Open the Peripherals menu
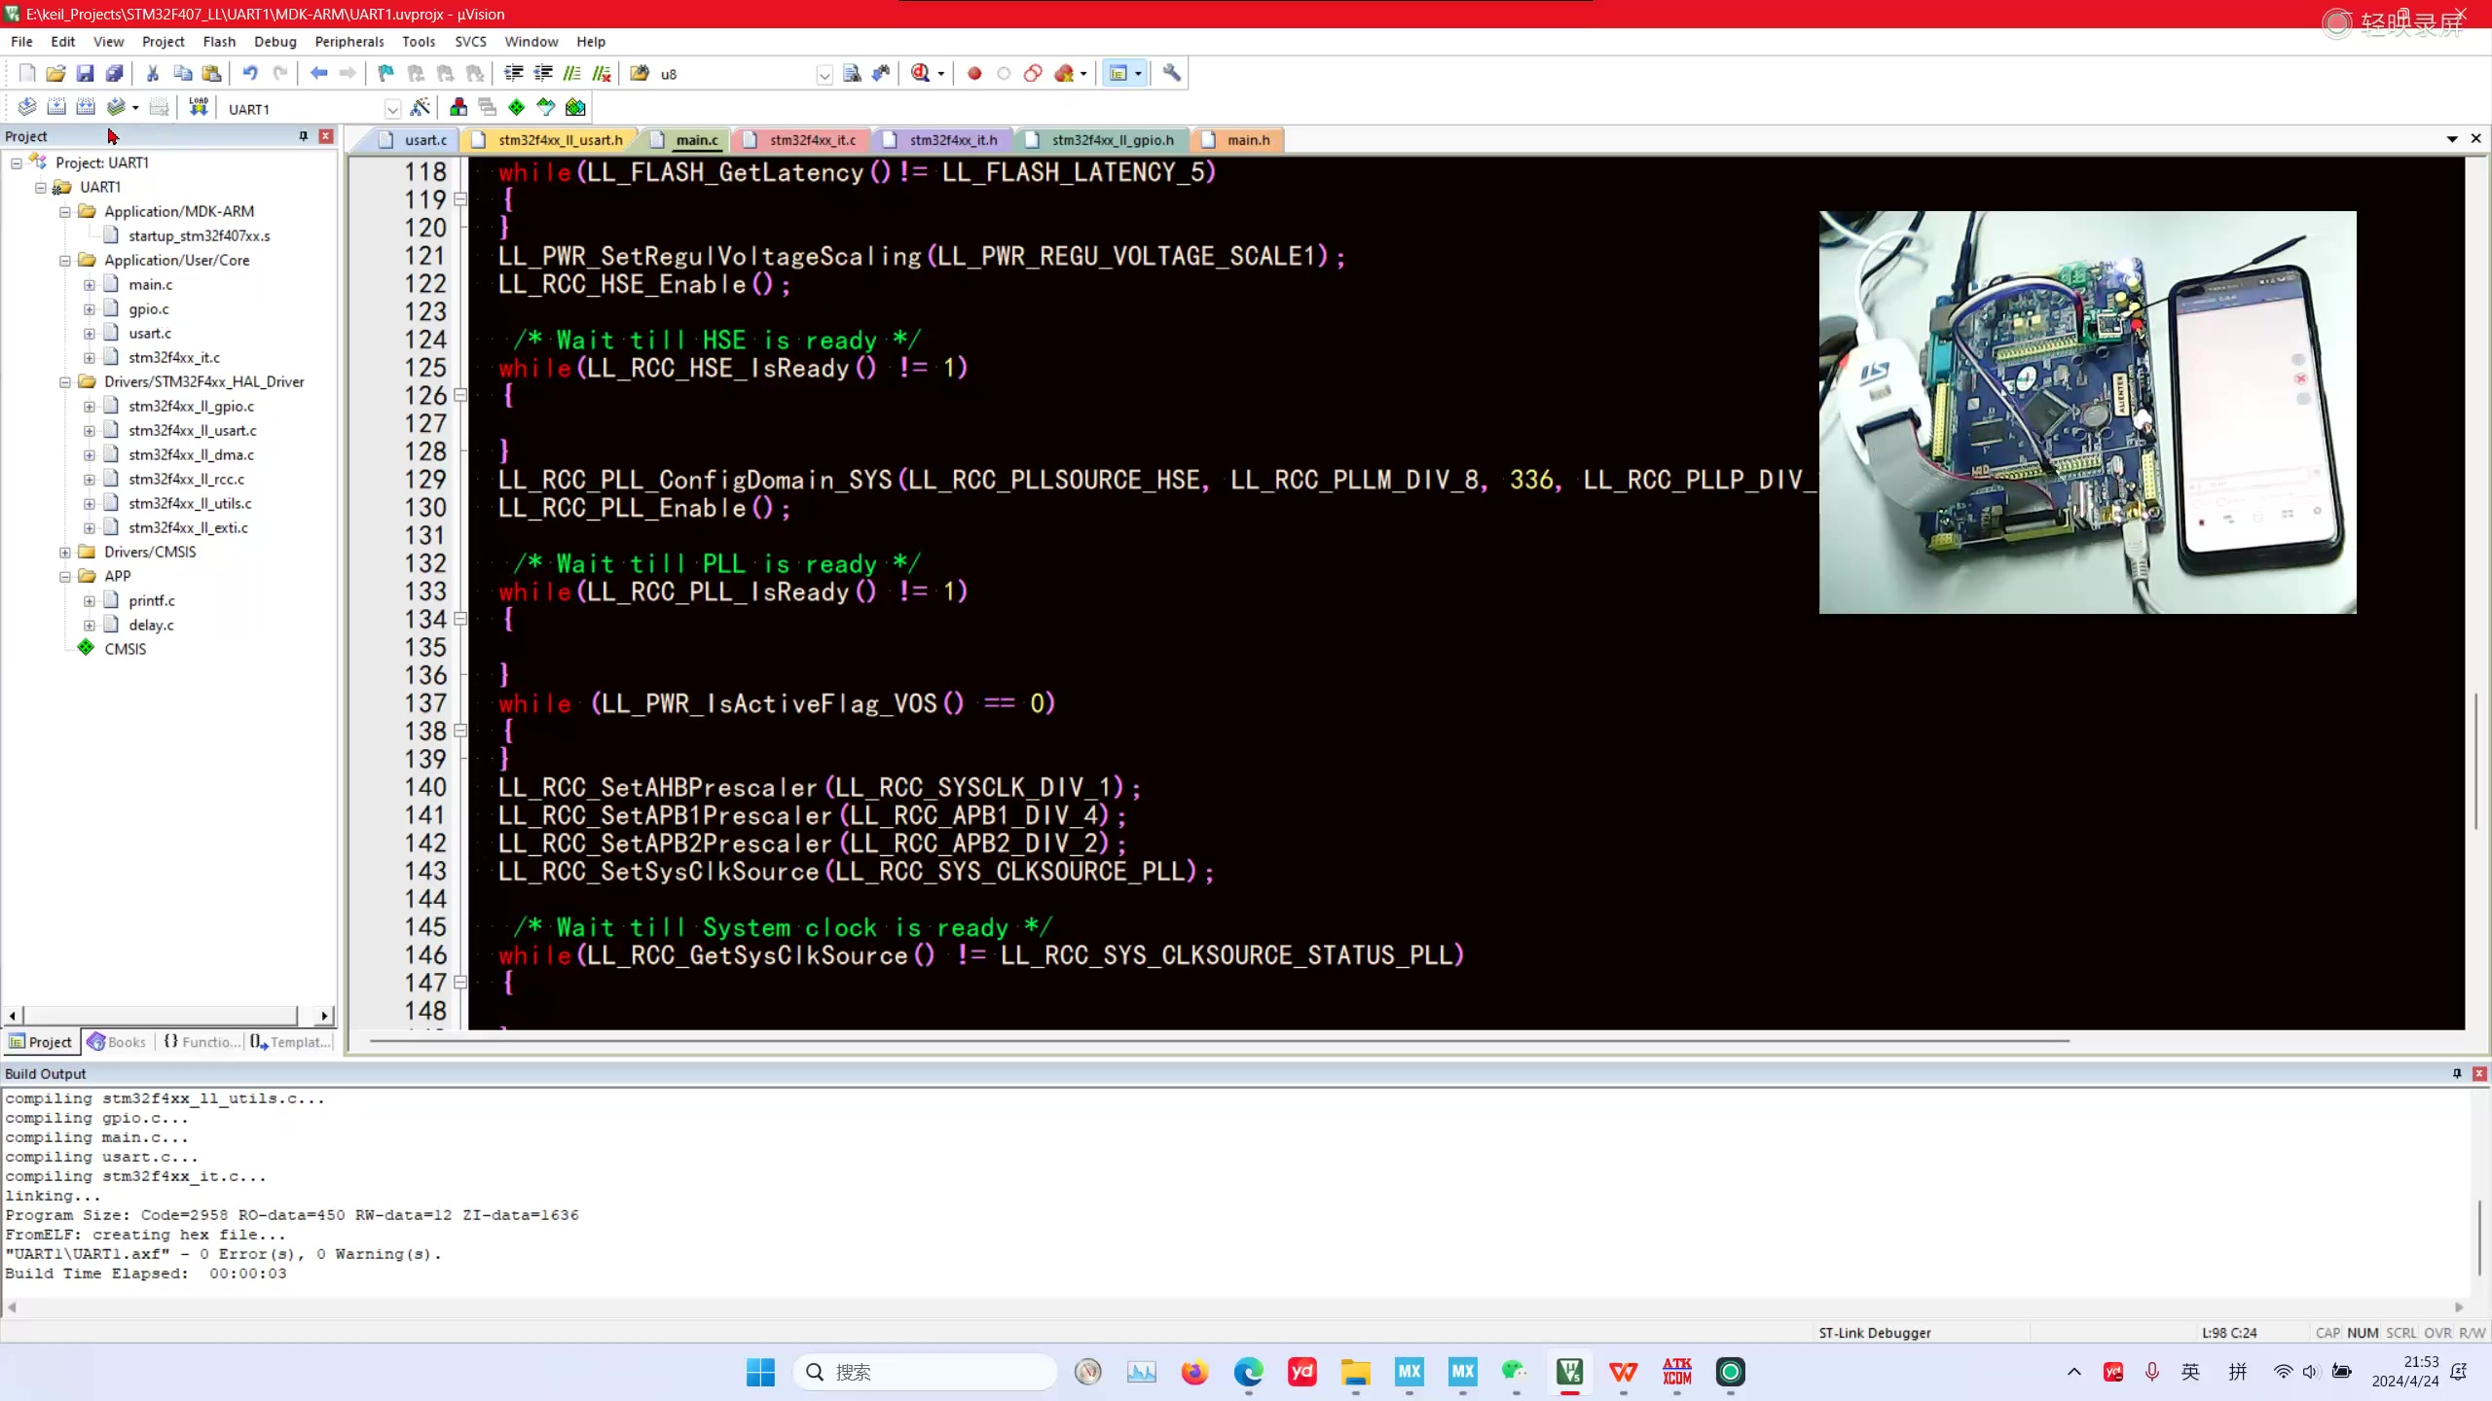This screenshot has height=1401, width=2492. click(348, 42)
